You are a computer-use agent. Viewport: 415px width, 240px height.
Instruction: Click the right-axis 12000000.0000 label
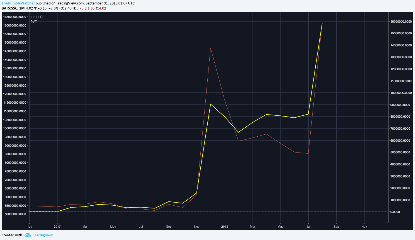401,69
